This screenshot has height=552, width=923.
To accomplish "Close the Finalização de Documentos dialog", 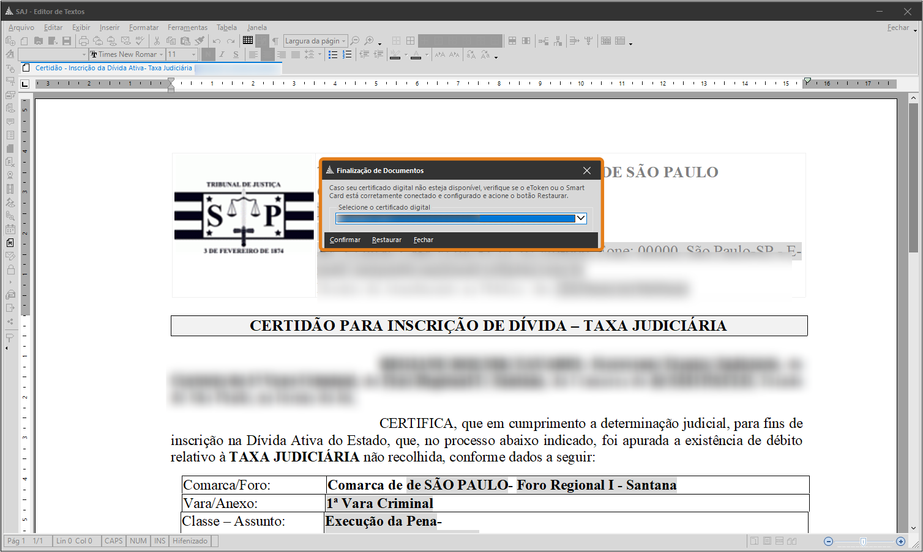I will tap(587, 171).
